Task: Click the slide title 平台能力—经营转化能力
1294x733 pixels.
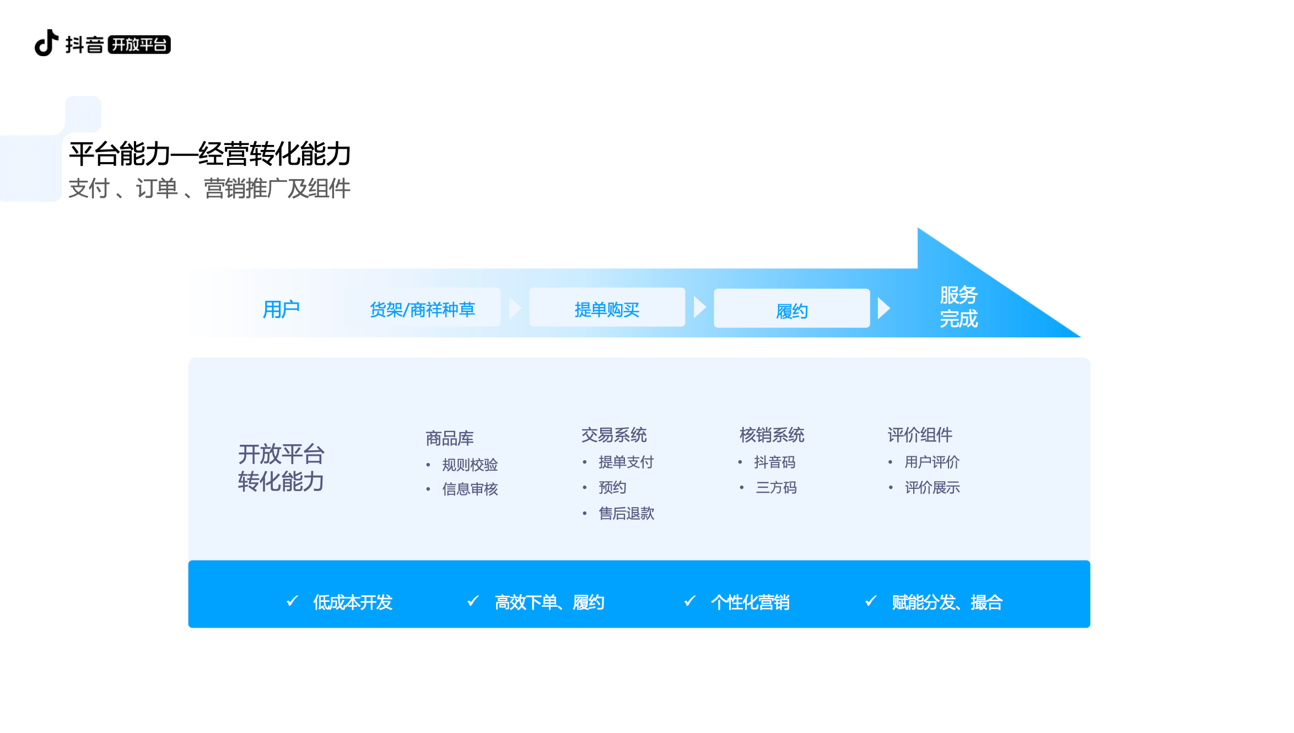Action: 209,154
